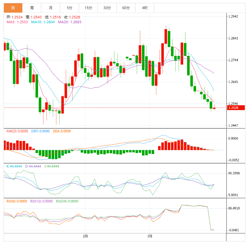Click the 0.0060 MACD axis label
249x246 pixels.
(x=233, y=138)
